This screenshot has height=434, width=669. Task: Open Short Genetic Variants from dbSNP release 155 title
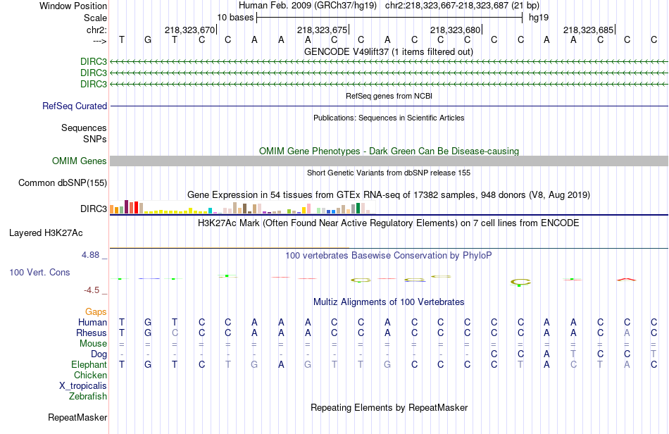coord(389,173)
